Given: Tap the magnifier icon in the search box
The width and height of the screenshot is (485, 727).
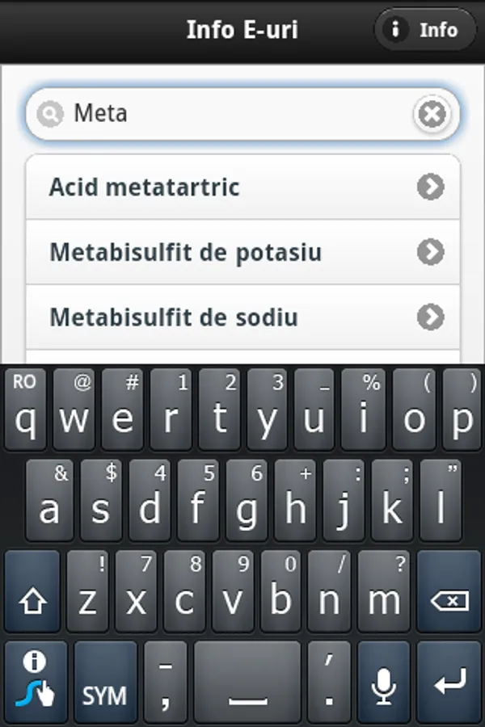Looking at the screenshot, I should click(50, 115).
